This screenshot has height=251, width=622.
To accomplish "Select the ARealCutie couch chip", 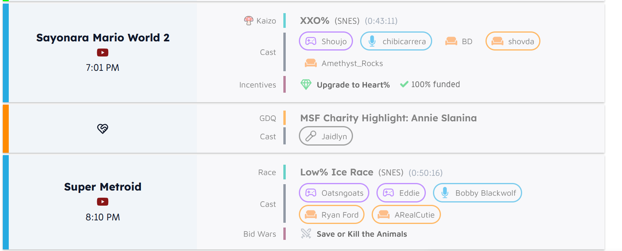I will pyautogui.click(x=406, y=215).
